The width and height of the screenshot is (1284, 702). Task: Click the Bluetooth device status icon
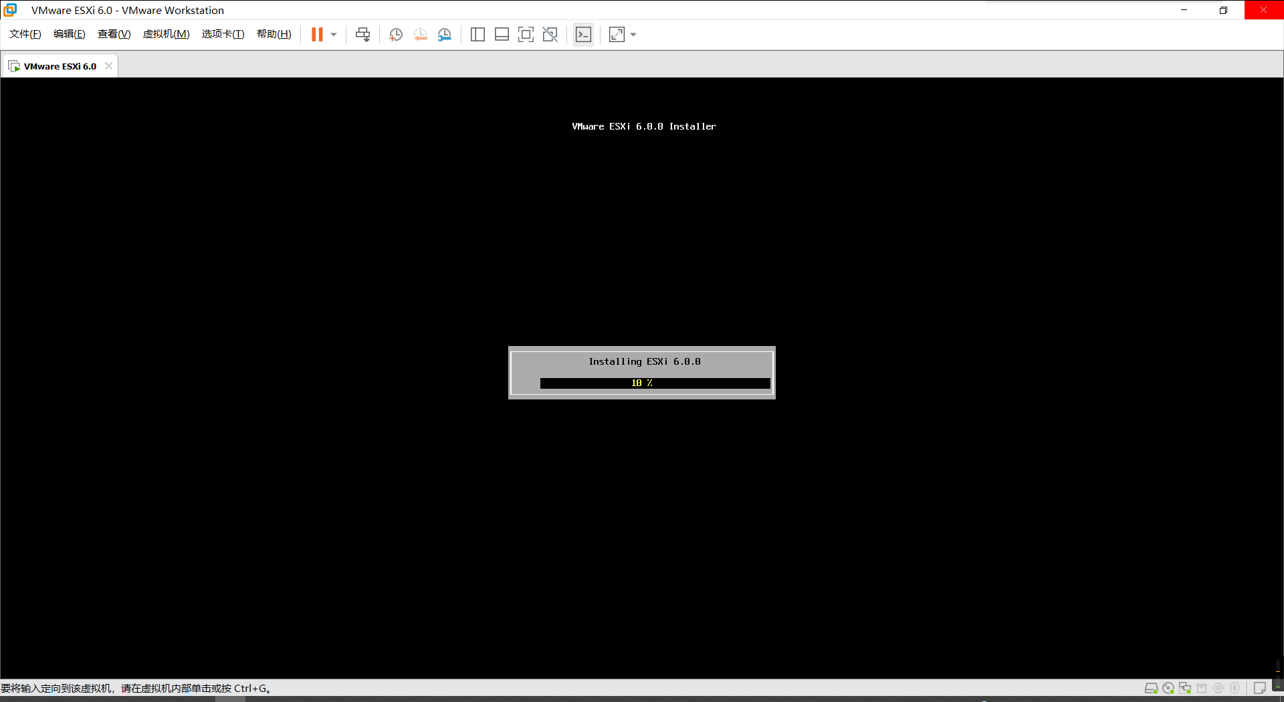click(1235, 688)
